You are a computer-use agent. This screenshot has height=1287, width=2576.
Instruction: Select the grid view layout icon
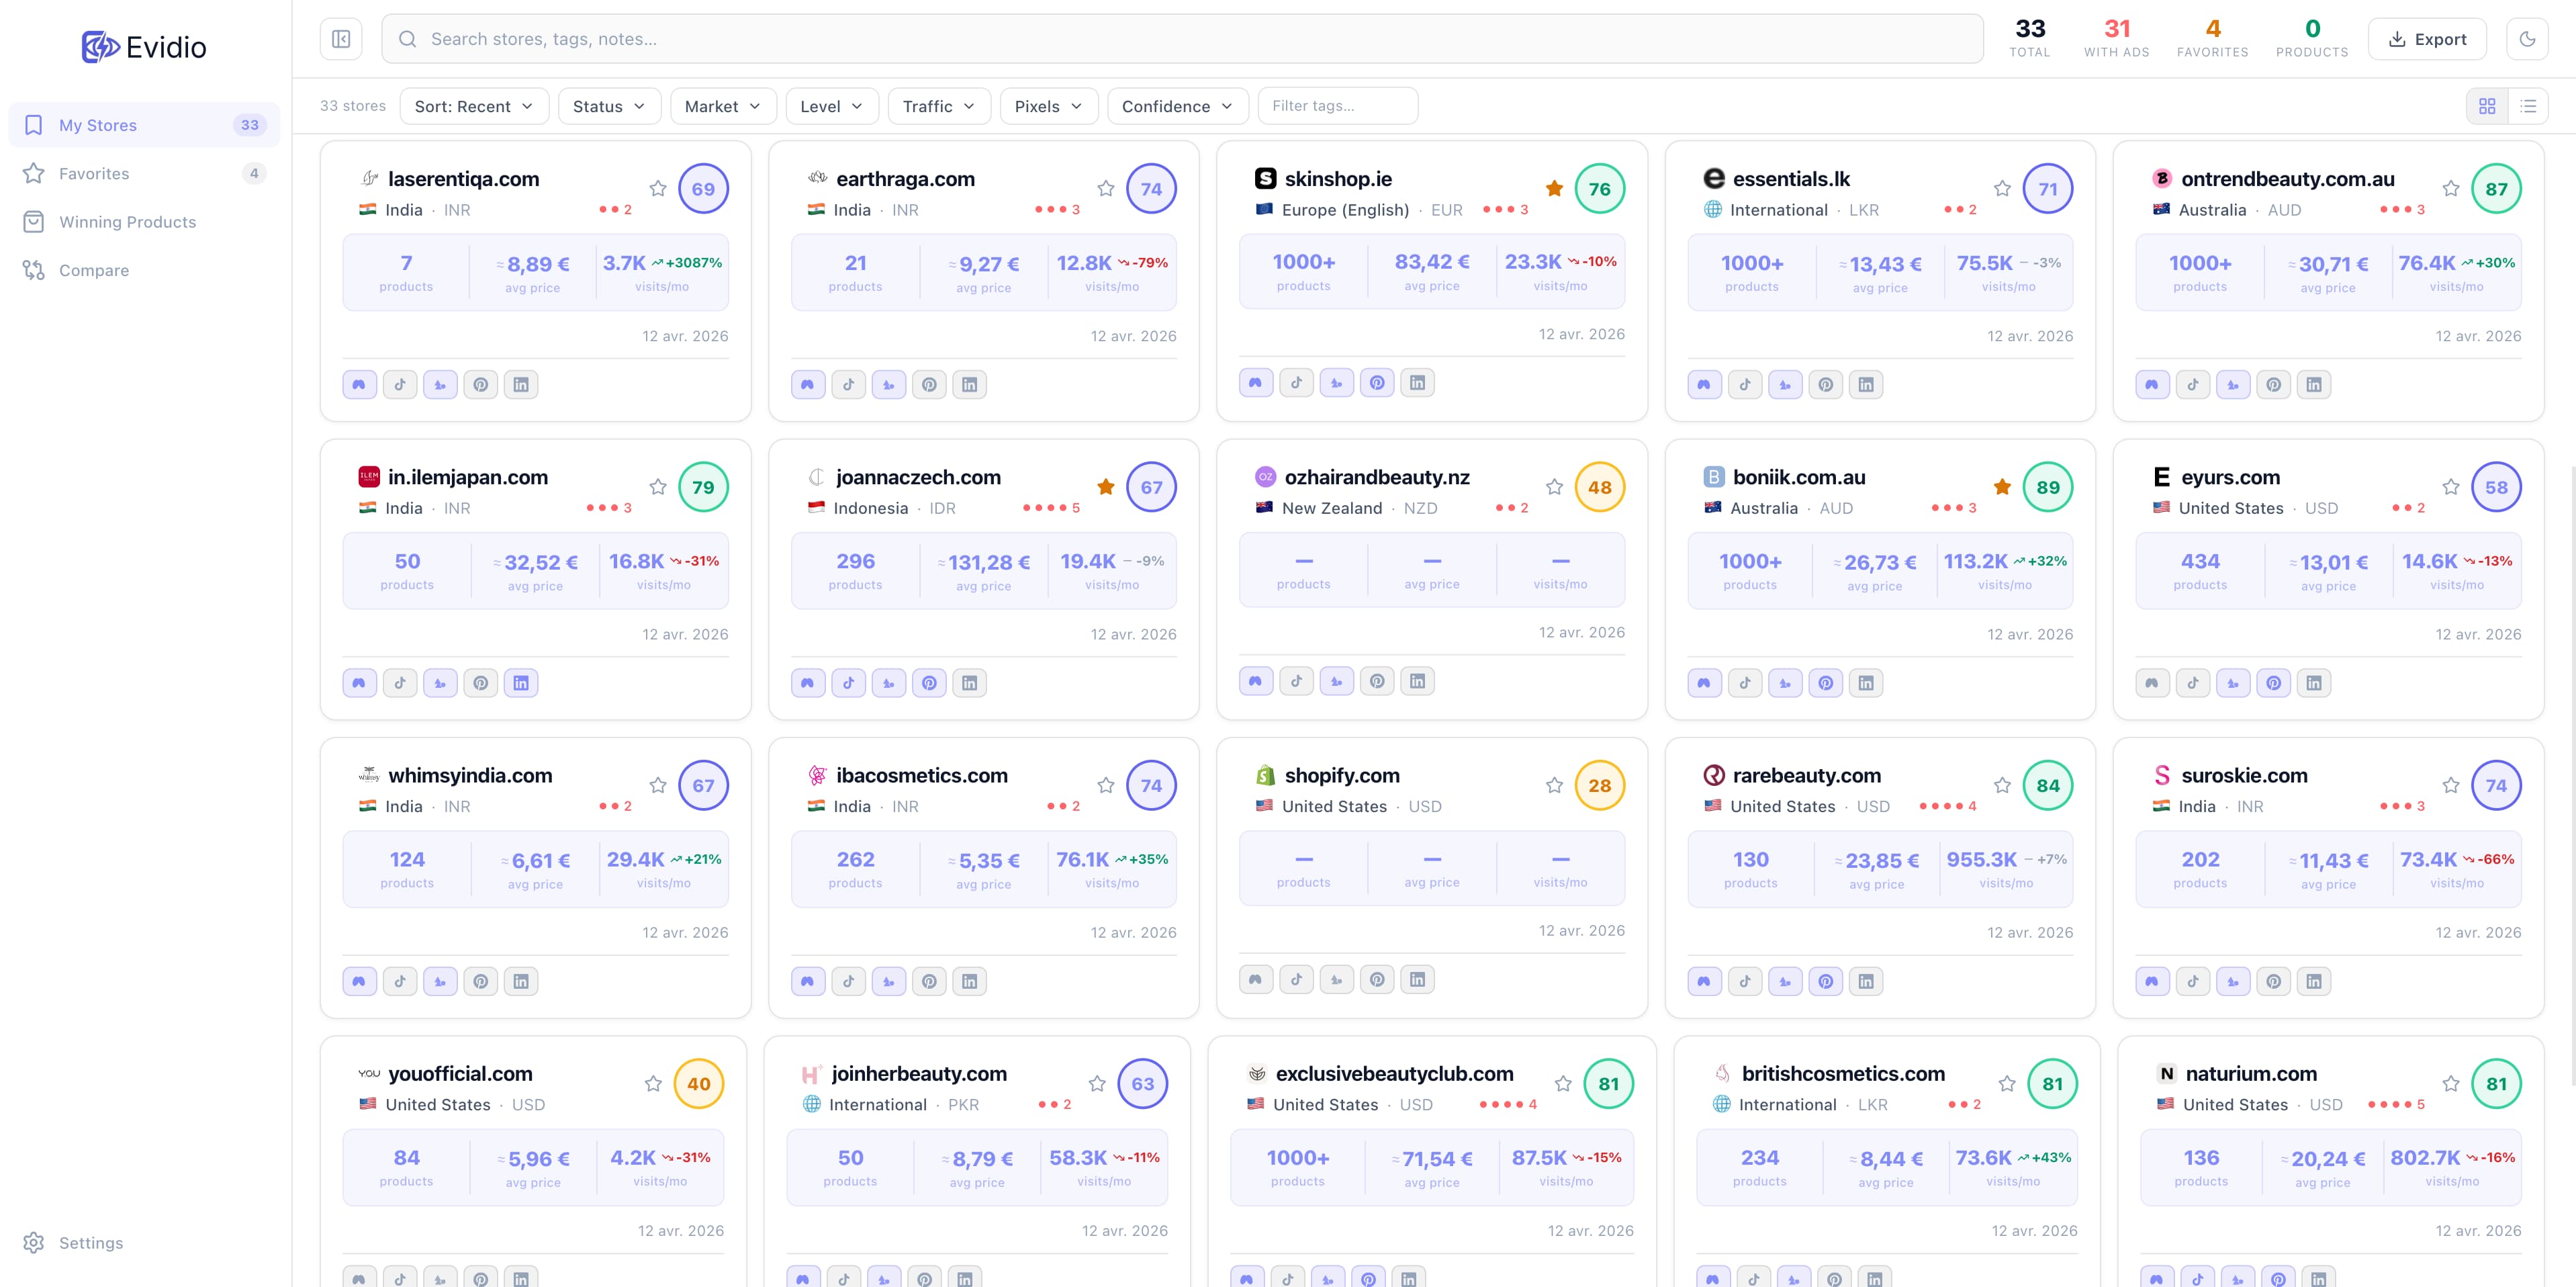point(2487,105)
